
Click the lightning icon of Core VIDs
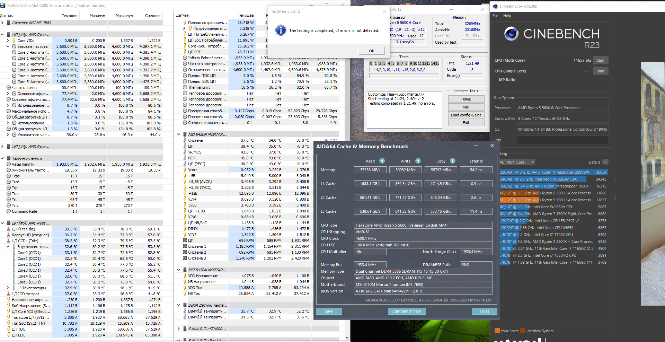pos(14,41)
